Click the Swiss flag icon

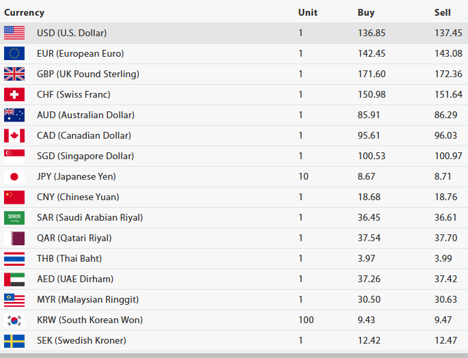tap(14, 94)
